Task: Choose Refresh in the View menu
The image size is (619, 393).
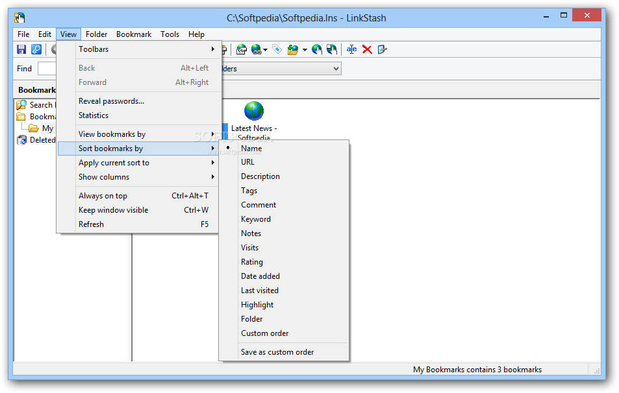Action: pos(139,224)
